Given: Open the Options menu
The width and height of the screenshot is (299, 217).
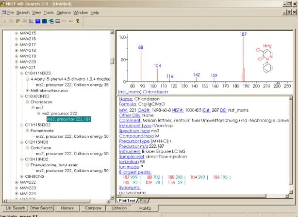Looking at the screenshot, I should (64, 13).
